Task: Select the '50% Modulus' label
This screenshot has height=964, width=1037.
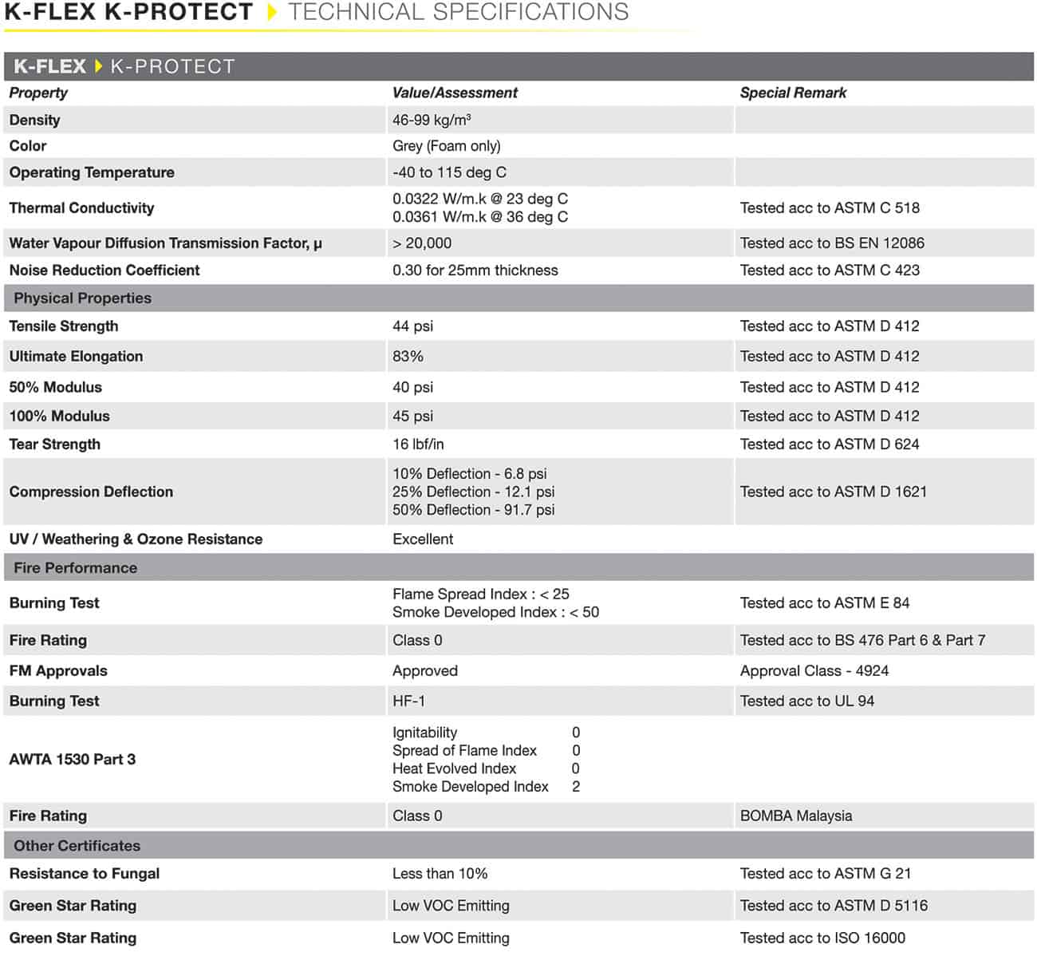Action: [x=55, y=387]
